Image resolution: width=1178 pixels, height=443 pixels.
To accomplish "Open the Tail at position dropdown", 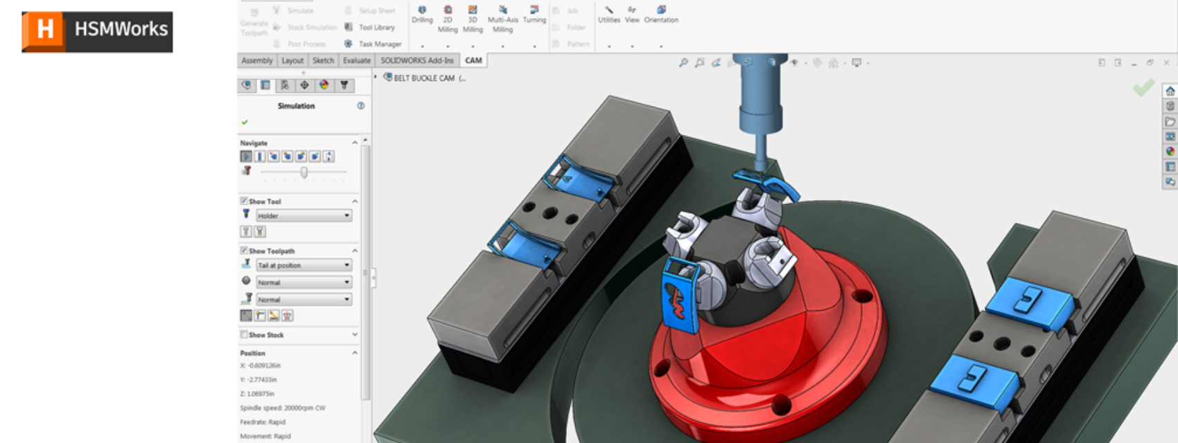I will (x=304, y=265).
